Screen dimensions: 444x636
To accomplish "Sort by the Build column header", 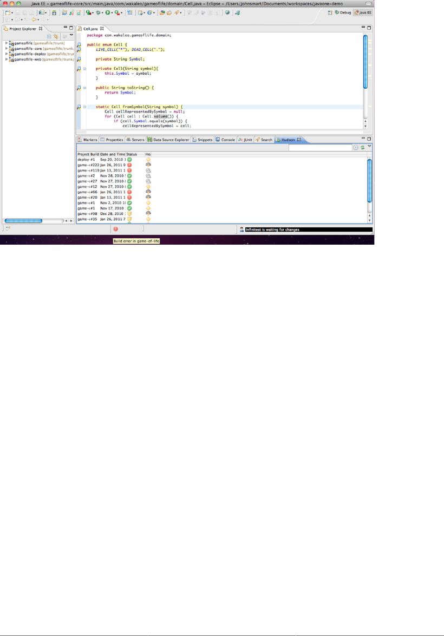I will (95, 154).
